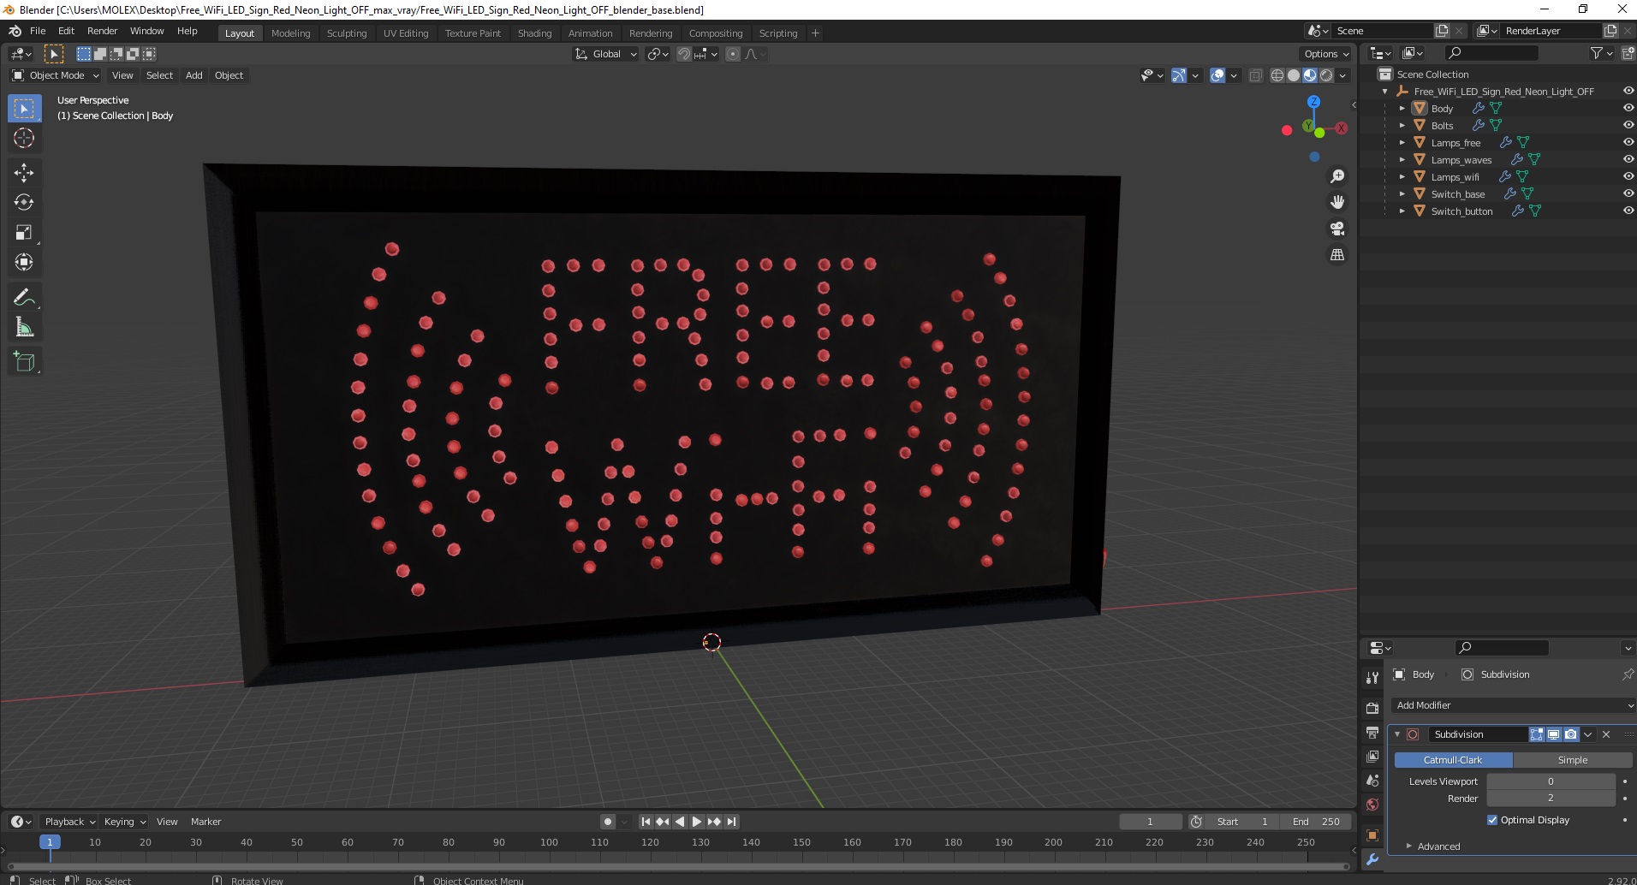Open the Playback dropdown
This screenshot has height=885, width=1637.
point(69,822)
